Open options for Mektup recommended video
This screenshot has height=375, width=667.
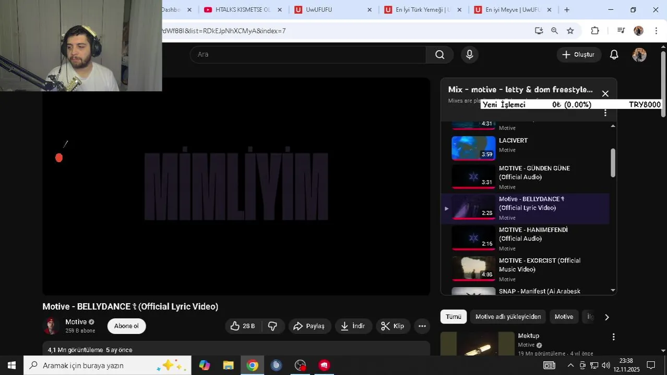tap(614, 337)
